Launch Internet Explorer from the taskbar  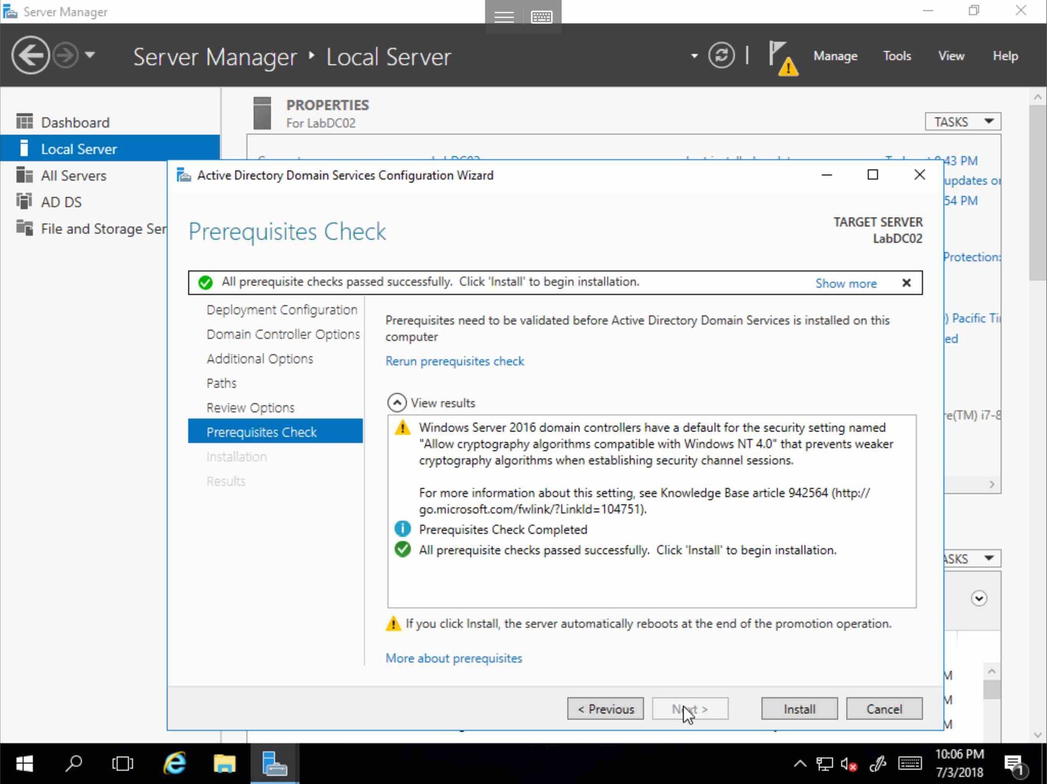coord(174,764)
